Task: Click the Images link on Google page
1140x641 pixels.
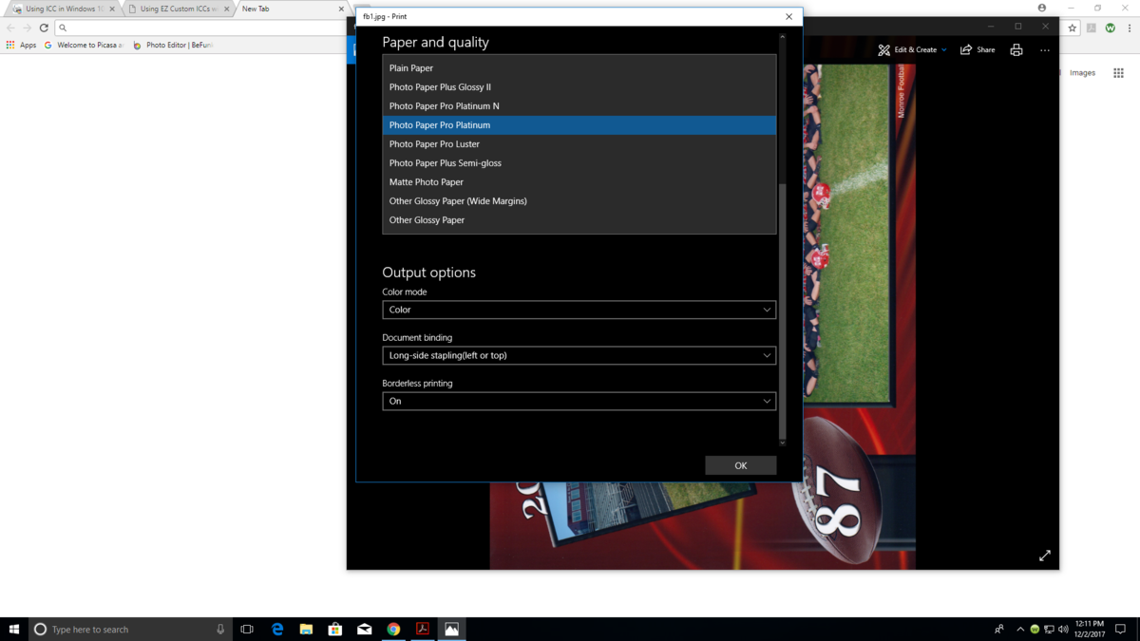Action: (1082, 73)
